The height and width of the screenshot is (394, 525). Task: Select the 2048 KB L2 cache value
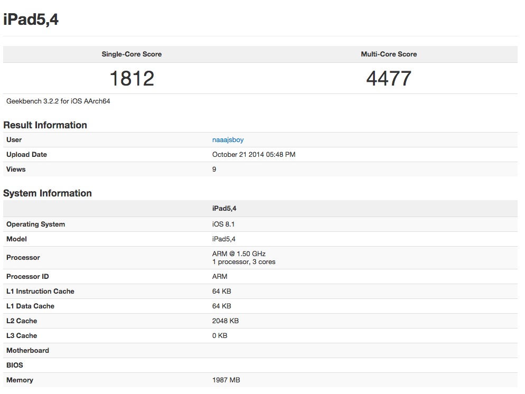point(226,321)
